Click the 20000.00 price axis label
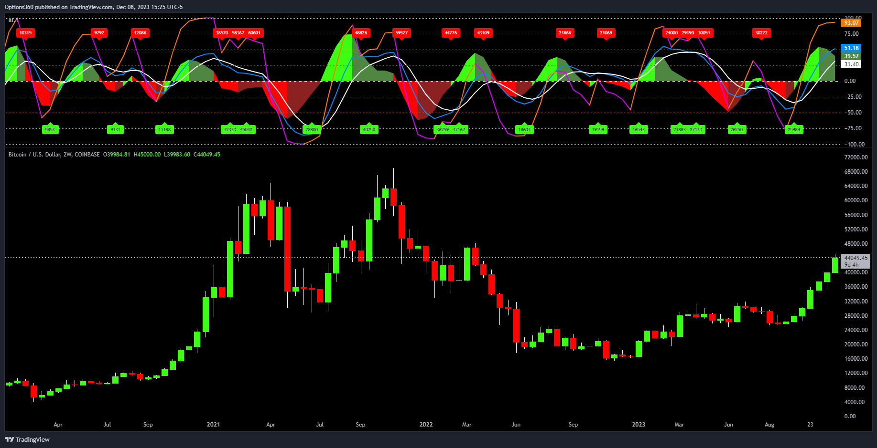Image resolution: width=877 pixels, height=448 pixels. click(x=855, y=344)
